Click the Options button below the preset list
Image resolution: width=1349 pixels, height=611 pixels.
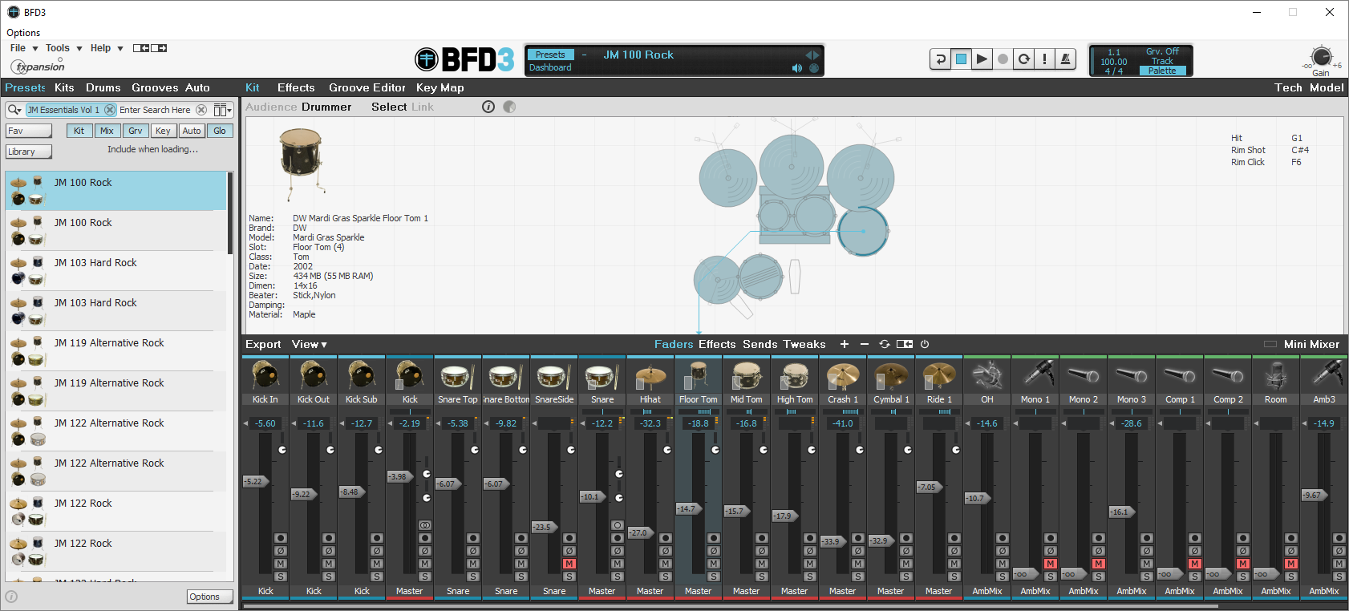tap(210, 597)
